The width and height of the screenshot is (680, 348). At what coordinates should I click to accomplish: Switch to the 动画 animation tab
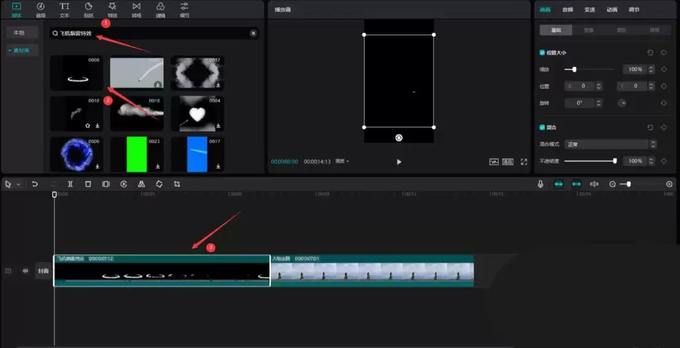click(611, 9)
